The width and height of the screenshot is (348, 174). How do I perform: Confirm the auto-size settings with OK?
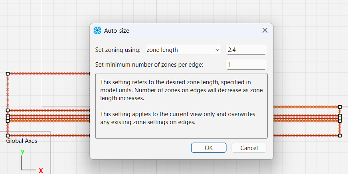[x=209, y=148]
